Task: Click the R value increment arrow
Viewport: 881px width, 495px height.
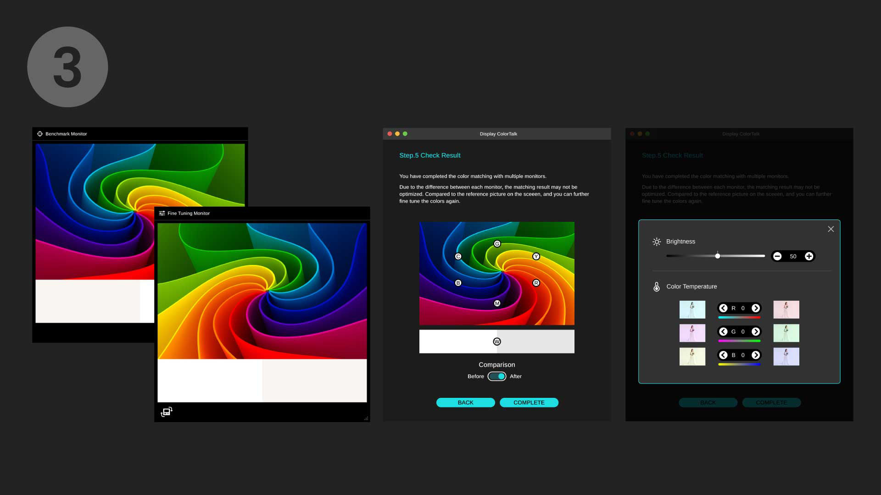Action: [x=756, y=308]
